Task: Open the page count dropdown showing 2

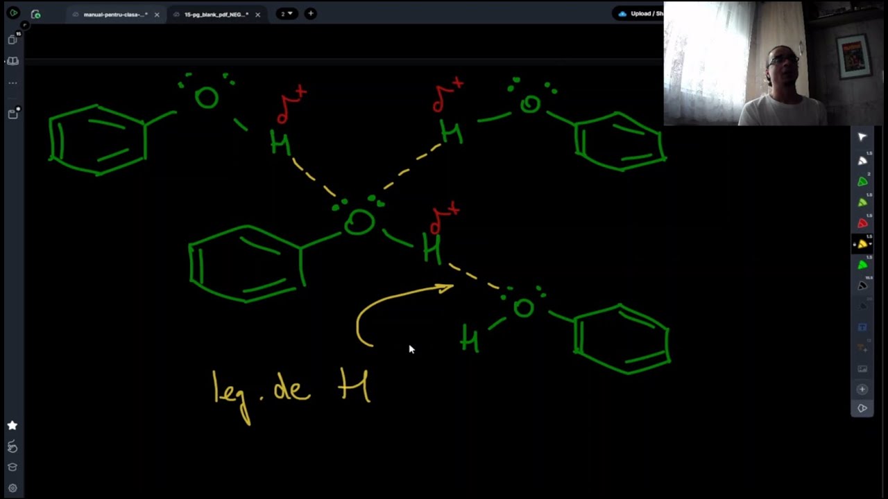Action: tap(286, 13)
